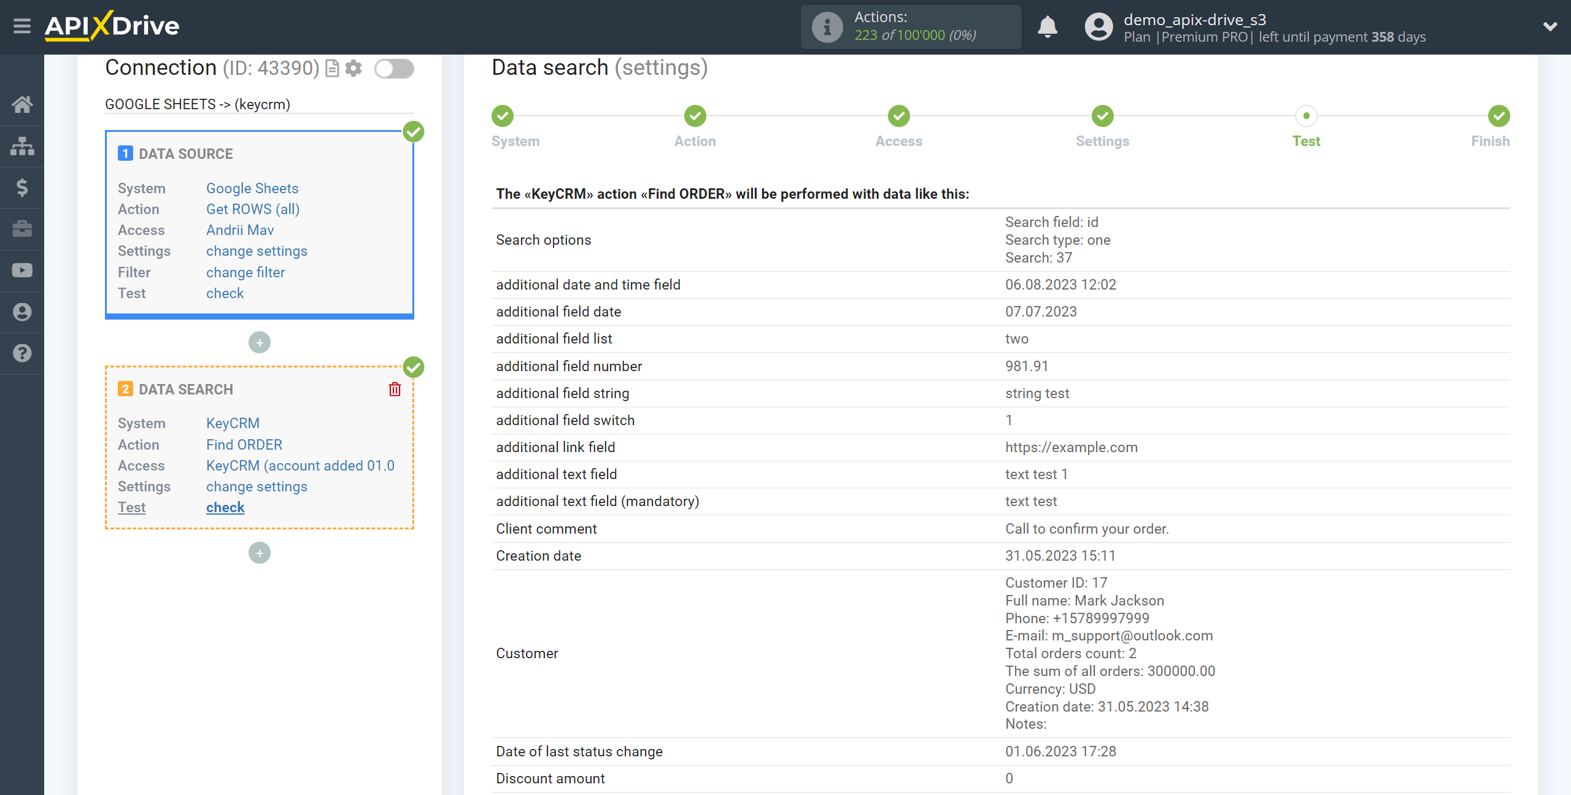Open the connection settings gear
This screenshot has width=1571, height=795.
tap(353, 68)
